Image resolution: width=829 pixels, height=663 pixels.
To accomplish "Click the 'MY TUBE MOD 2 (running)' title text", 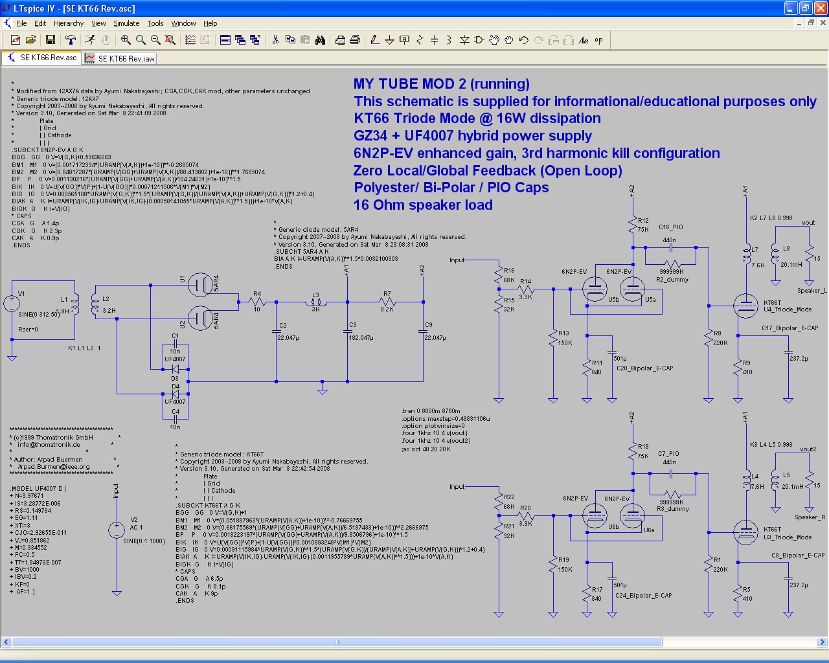I will tap(442, 84).
